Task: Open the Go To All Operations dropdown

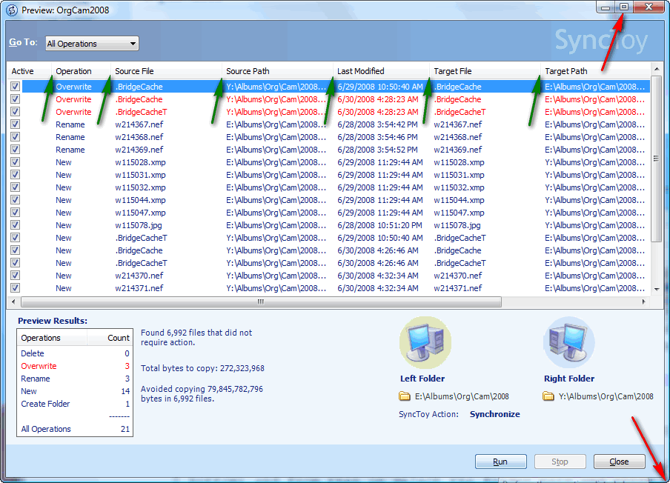Action: [92, 44]
